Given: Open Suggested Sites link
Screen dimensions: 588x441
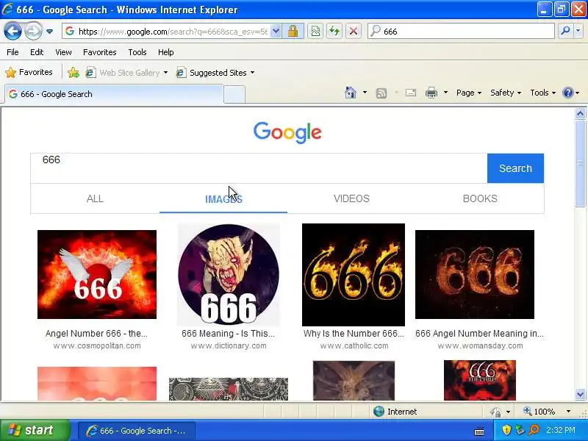Looking at the screenshot, I should [215, 72].
